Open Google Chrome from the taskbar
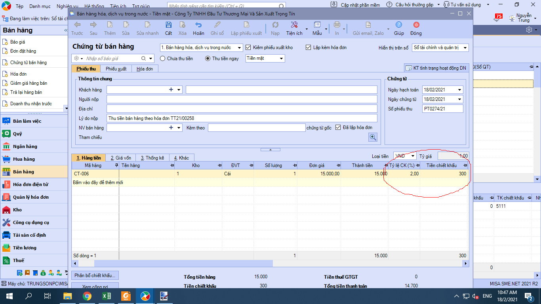This screenshot has height=304, width=541. pos(87,296)
